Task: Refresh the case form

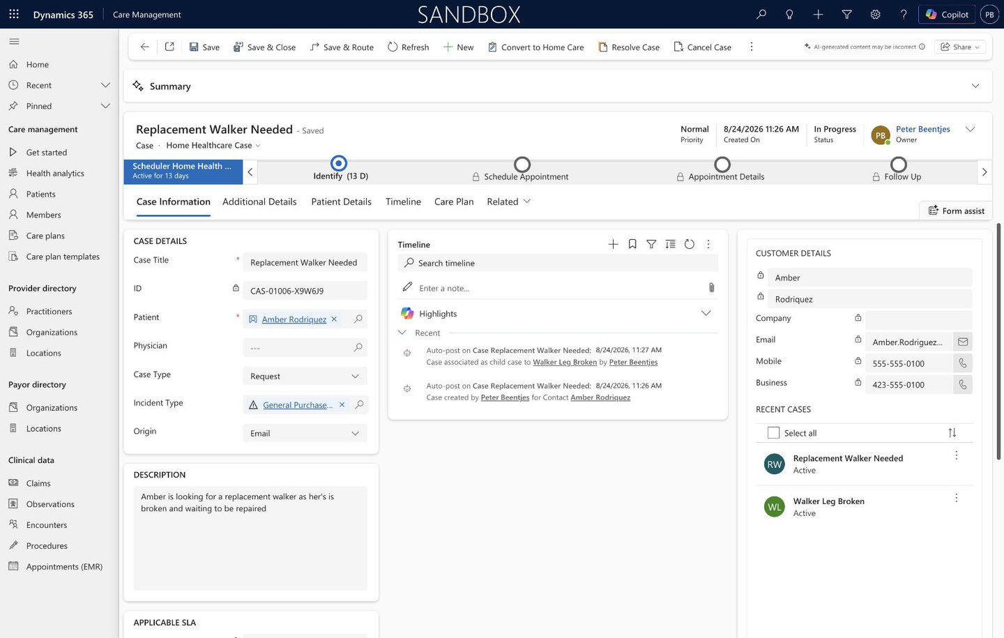Action: [408, 47]
